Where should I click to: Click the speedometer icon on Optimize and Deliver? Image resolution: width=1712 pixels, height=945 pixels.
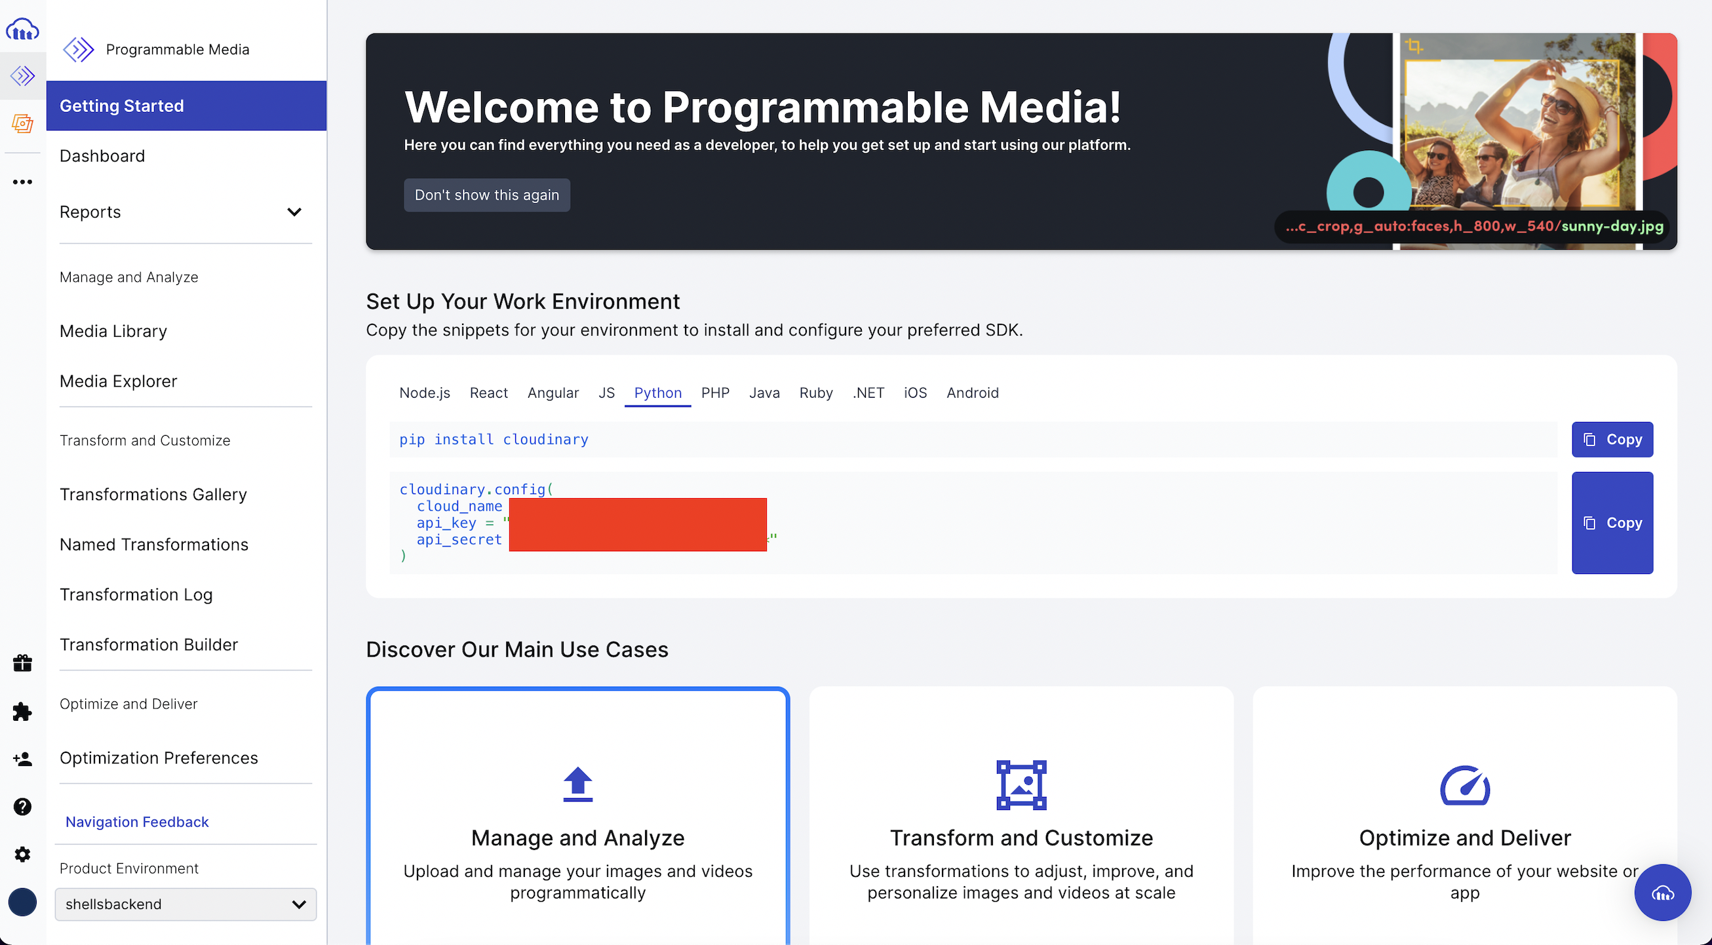pos(1465,786)
